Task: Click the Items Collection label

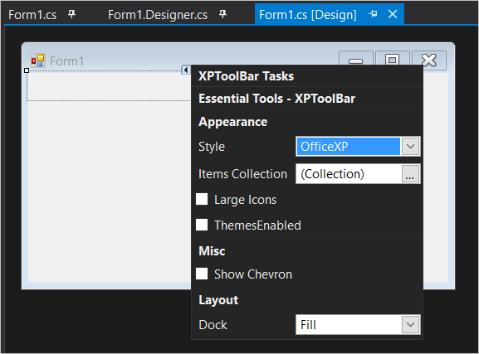Action: [242, 174]
